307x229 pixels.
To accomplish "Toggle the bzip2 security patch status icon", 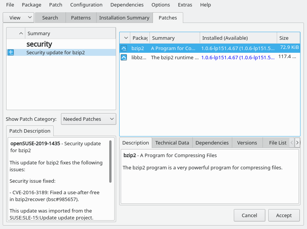I will (x=11, y=52).
